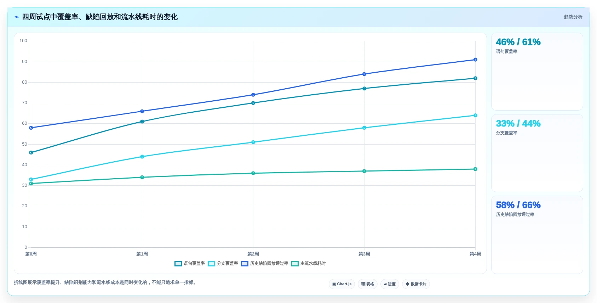This screenshot has width=597, height=303.
Task: Select the 表格 tag chip
Action: [367, 284]
